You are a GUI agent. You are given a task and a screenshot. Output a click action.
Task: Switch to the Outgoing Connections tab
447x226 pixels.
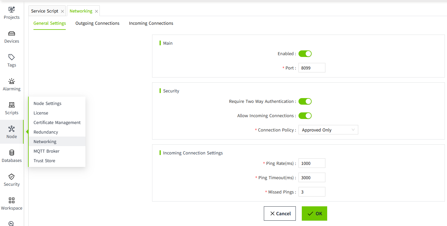click(97, 23)
